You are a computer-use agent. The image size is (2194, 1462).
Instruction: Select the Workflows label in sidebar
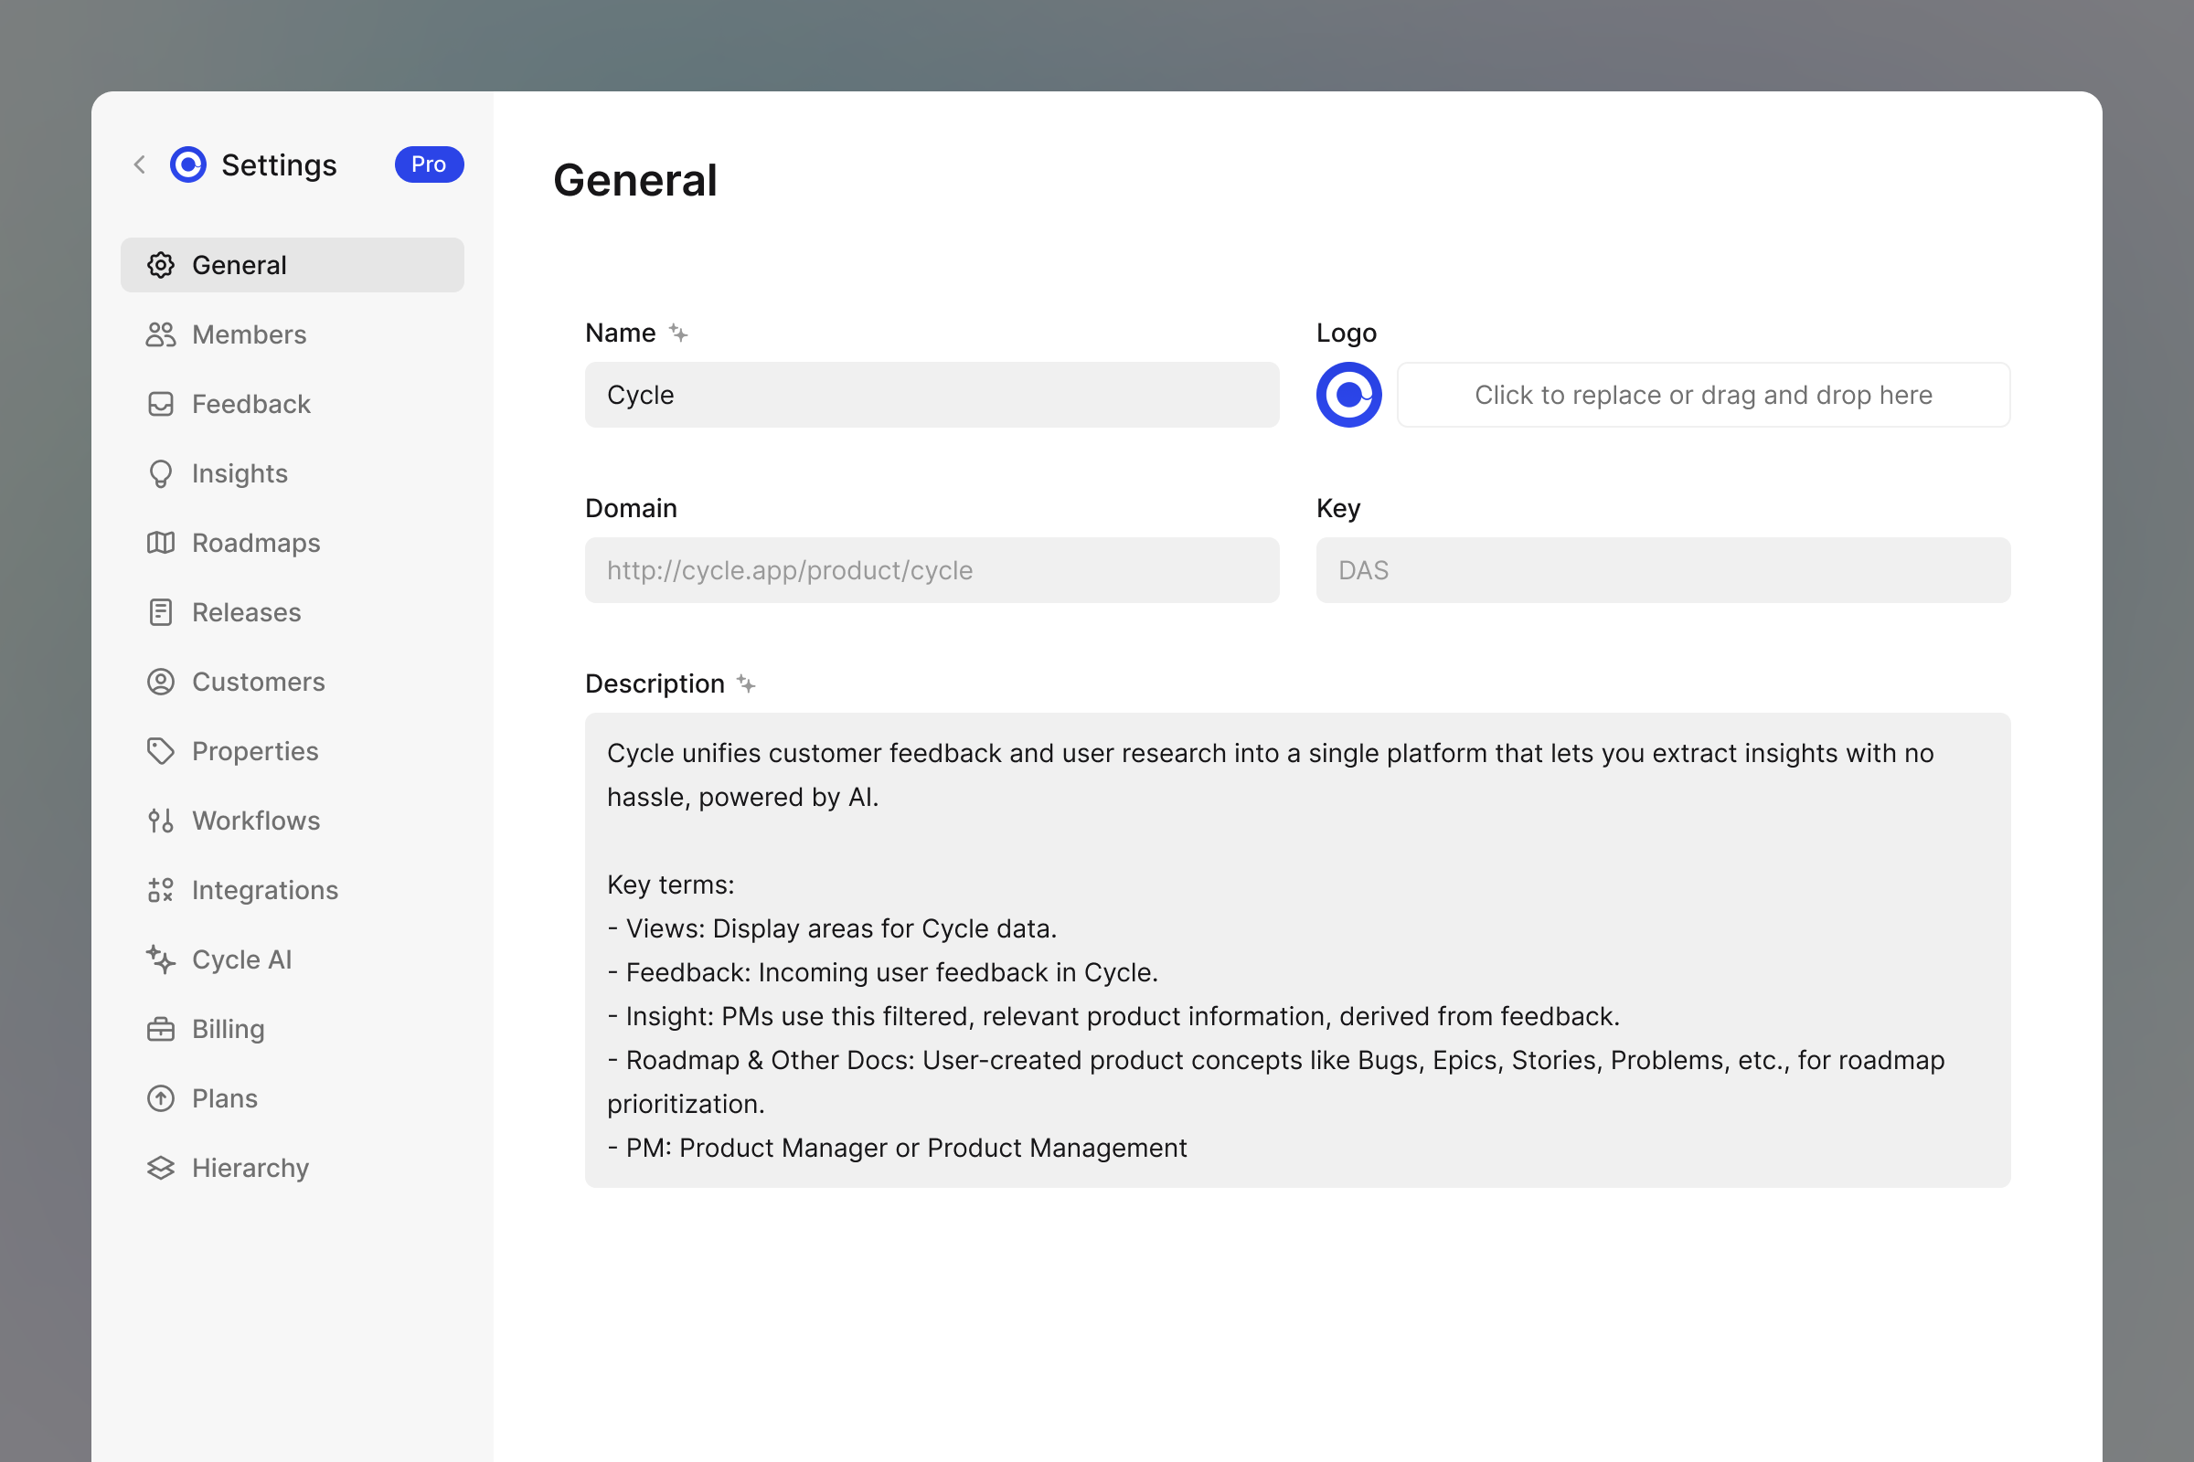tap(256, 821)
